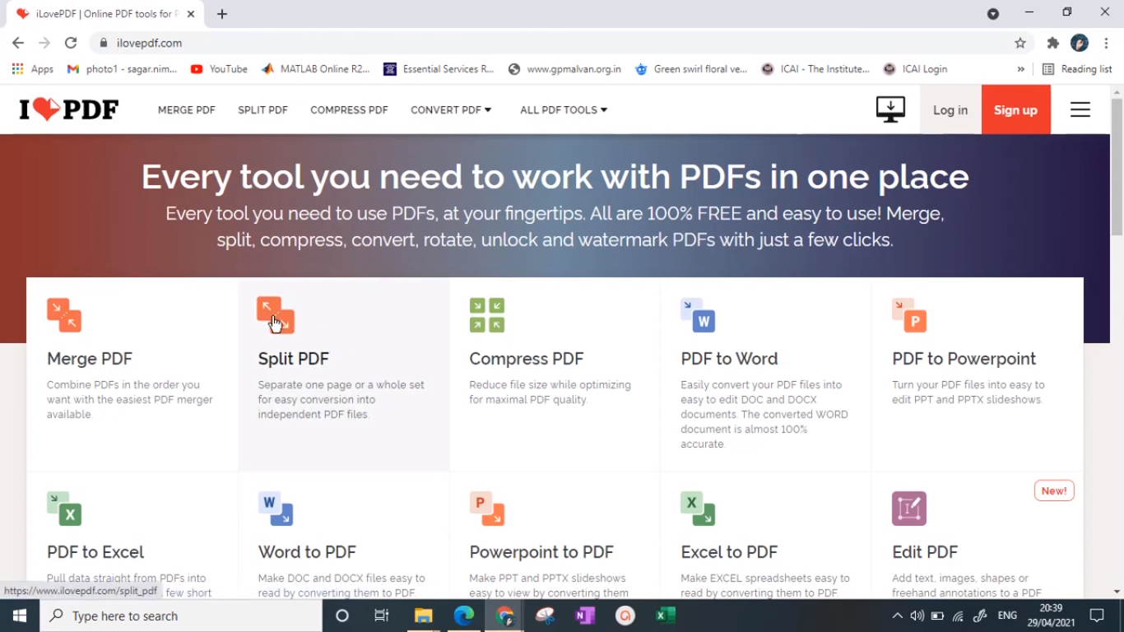Click the scrollbar down arrow

click(x=1117, y=591)
